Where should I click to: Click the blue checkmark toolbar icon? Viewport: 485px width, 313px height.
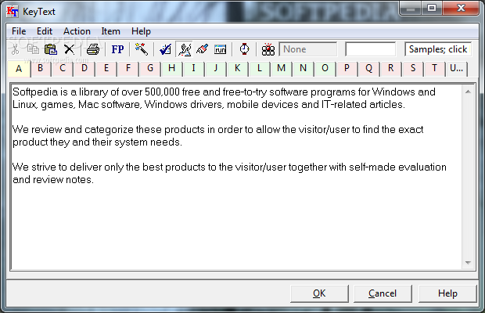(x=165, y=49)
